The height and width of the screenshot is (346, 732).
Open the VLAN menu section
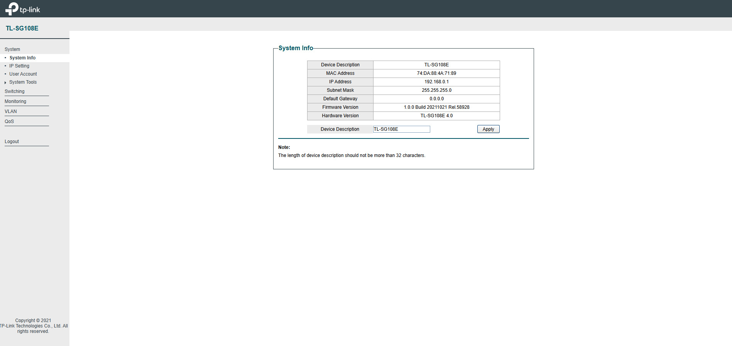point(11,111)
